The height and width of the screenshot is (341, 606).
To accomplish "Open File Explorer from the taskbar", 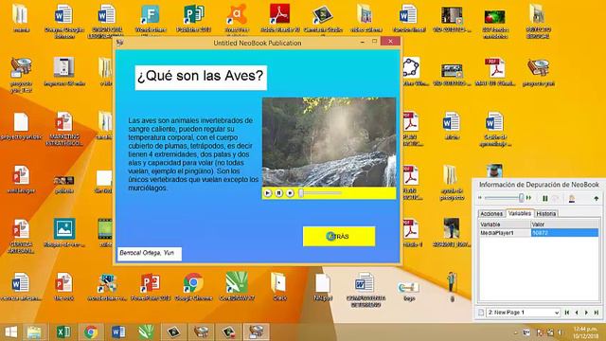I will click(34, 332).
